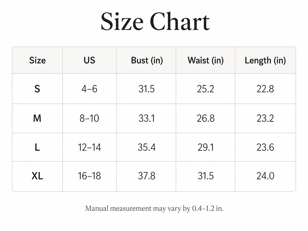Click the Bust (in) header
This screenshot has height=231, width=308.
coord(147,60)
